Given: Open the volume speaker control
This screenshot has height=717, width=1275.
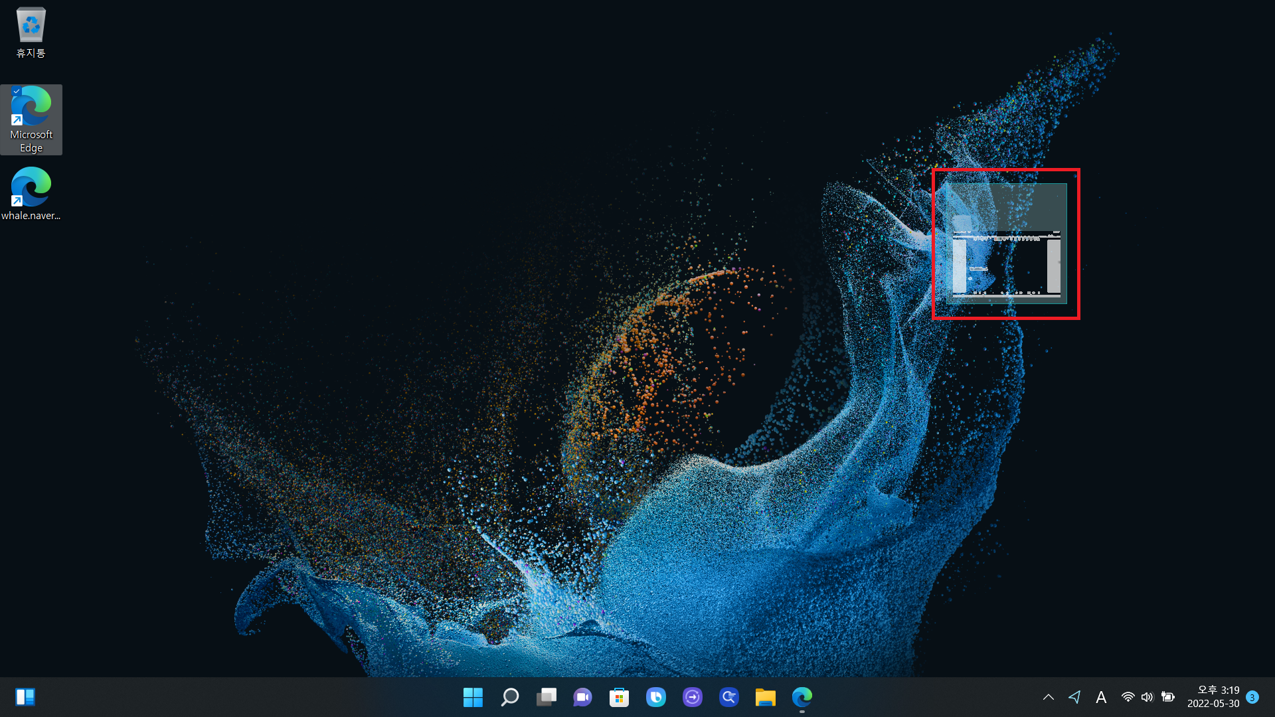Looking at the screenshot, I should (x=1147, y=697).
